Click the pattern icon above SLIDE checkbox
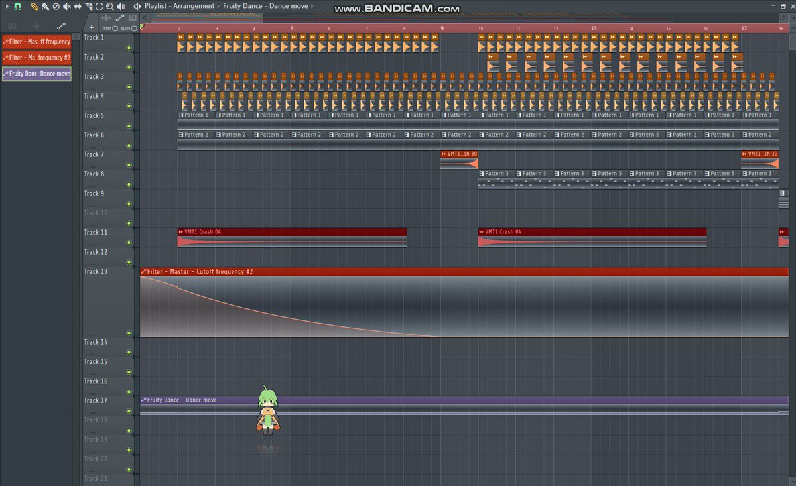This screenshot has width=796, height=486. pyautogui.click(x=133, y=17)
